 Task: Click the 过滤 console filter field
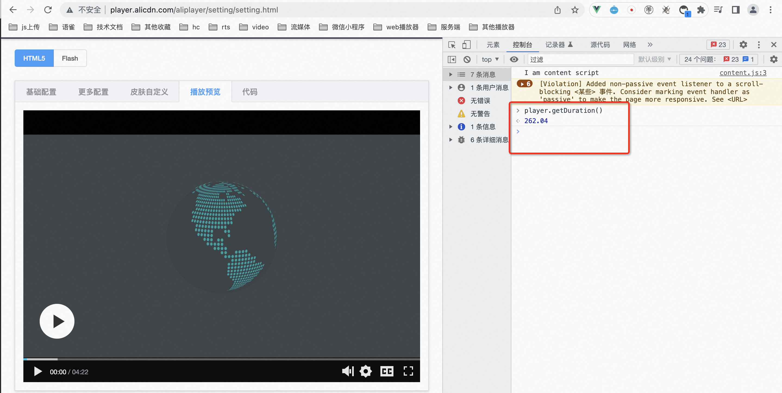coord(580,59)
